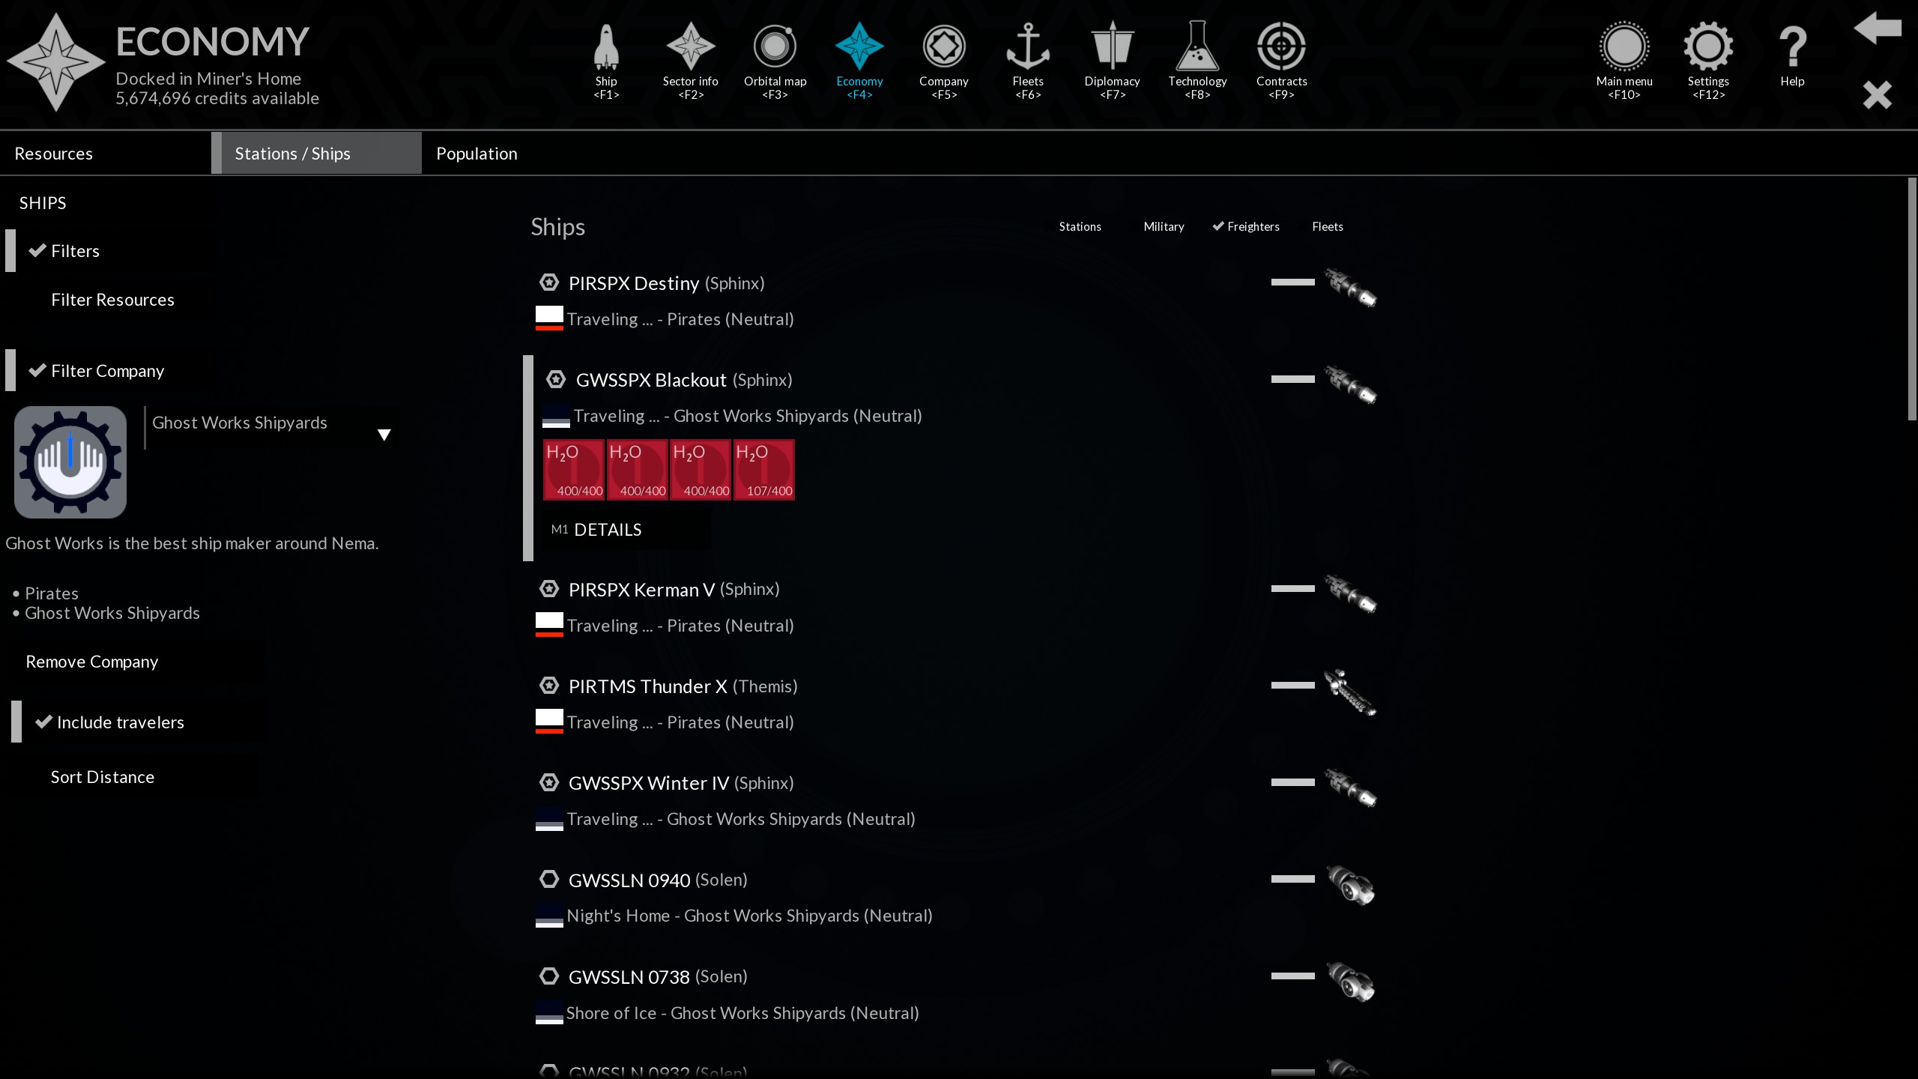
Task: Switch to the Population tab
Action: click(477, 154)
